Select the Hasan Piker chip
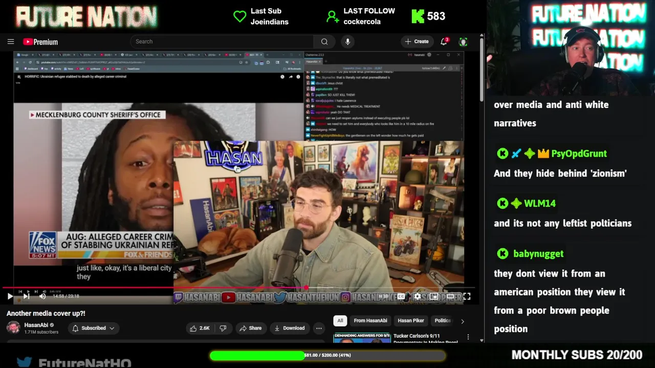Viewport: 655px width, 368px height. (x=411, y=320)
